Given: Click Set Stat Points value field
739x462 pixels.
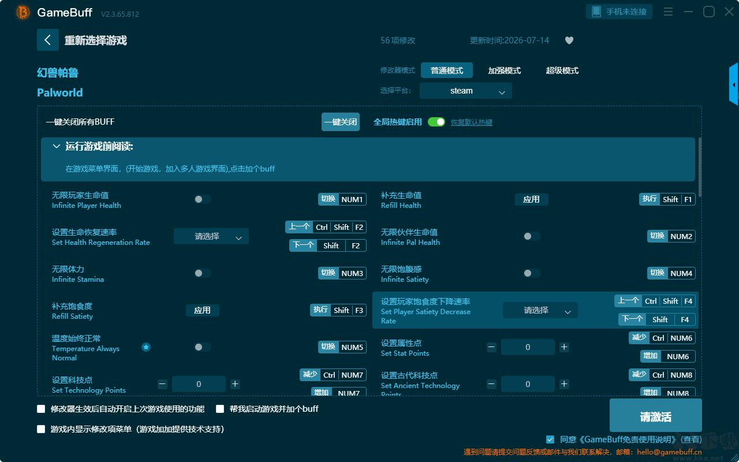Looking at the screenshot, I should click(x=528, y=347).
